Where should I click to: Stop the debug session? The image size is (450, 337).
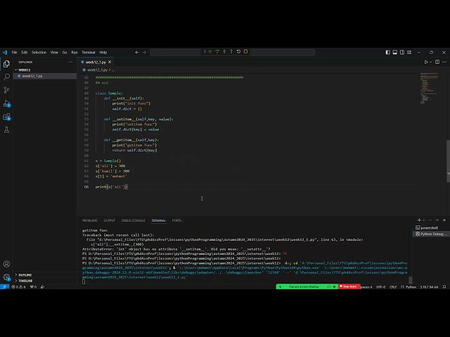pos(245,51)
